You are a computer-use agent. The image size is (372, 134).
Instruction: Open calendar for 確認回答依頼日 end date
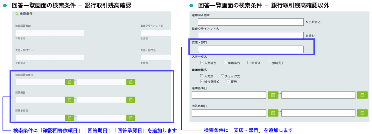pyautogui.click(x=131, y=82)
